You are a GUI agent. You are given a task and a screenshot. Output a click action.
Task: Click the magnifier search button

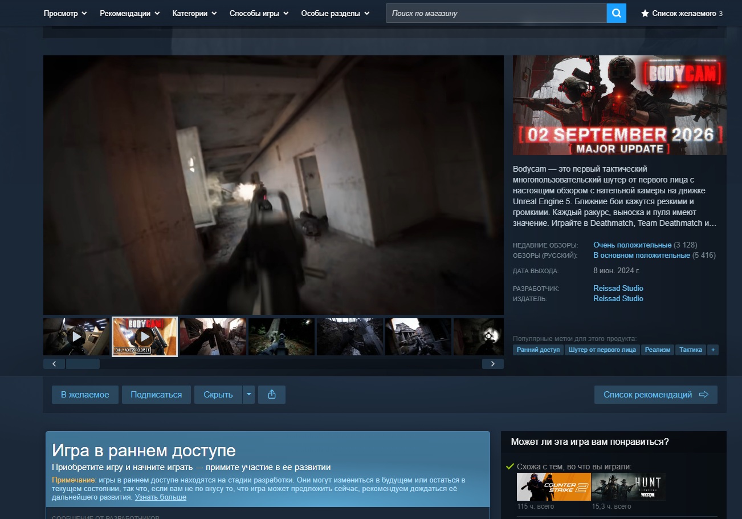coord(616,13)
